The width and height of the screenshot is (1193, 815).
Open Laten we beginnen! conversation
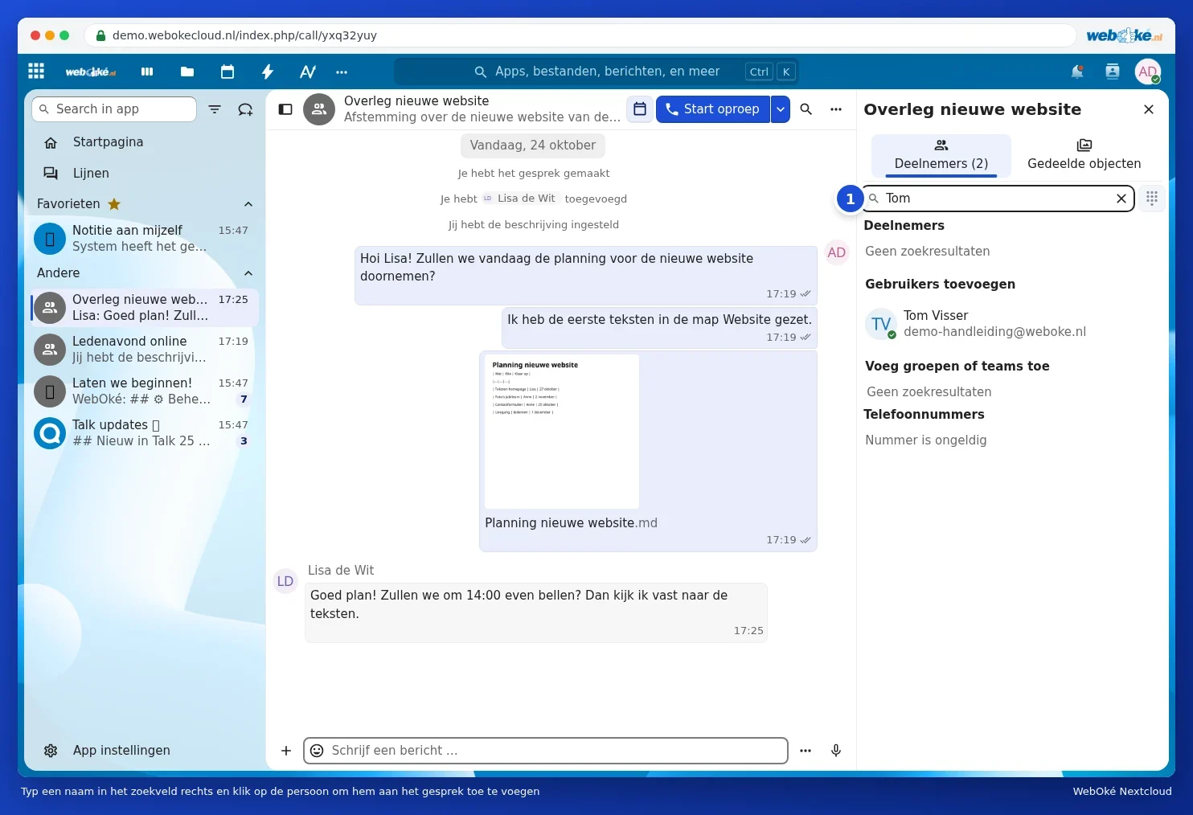(x=145, y=391)
